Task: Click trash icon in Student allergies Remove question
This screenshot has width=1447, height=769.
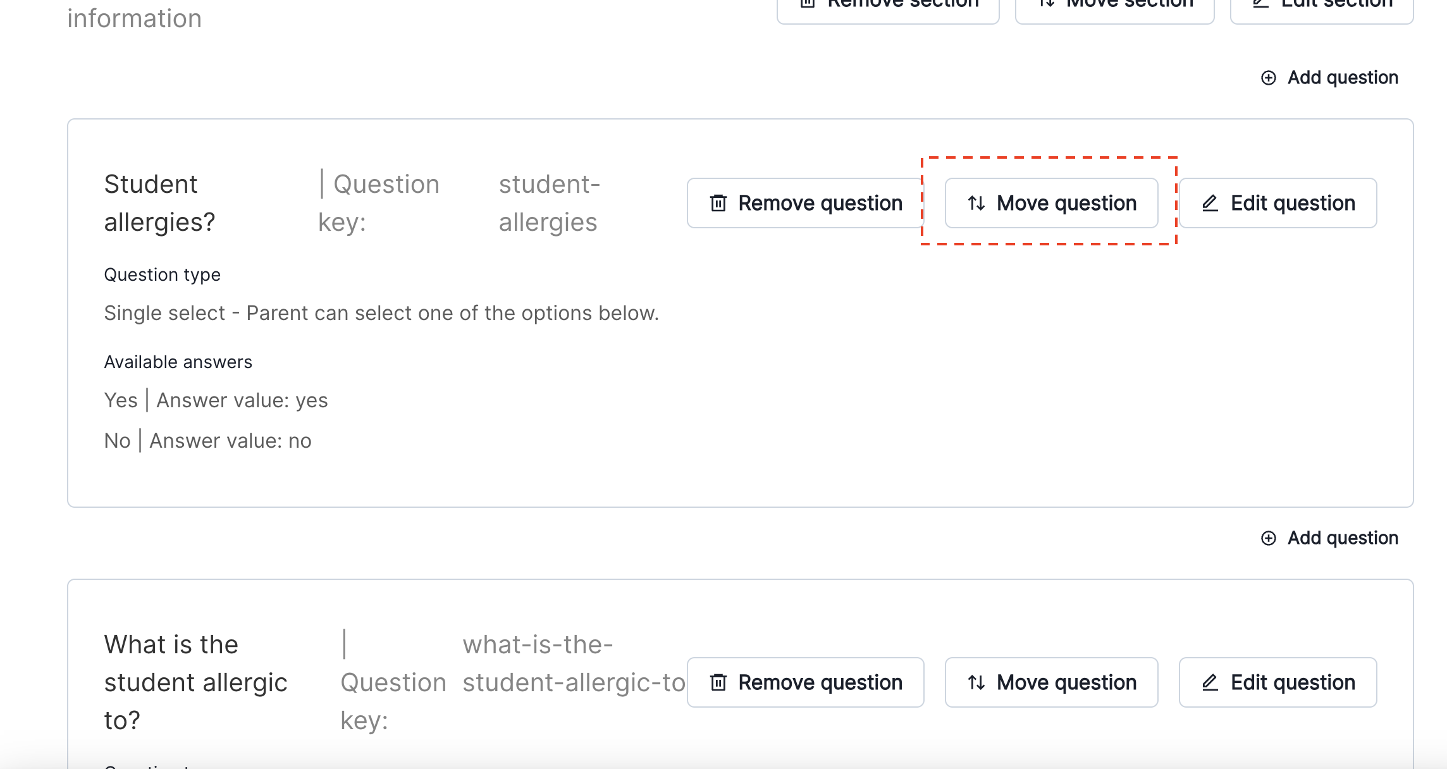Action: click(x=718, y=203)
